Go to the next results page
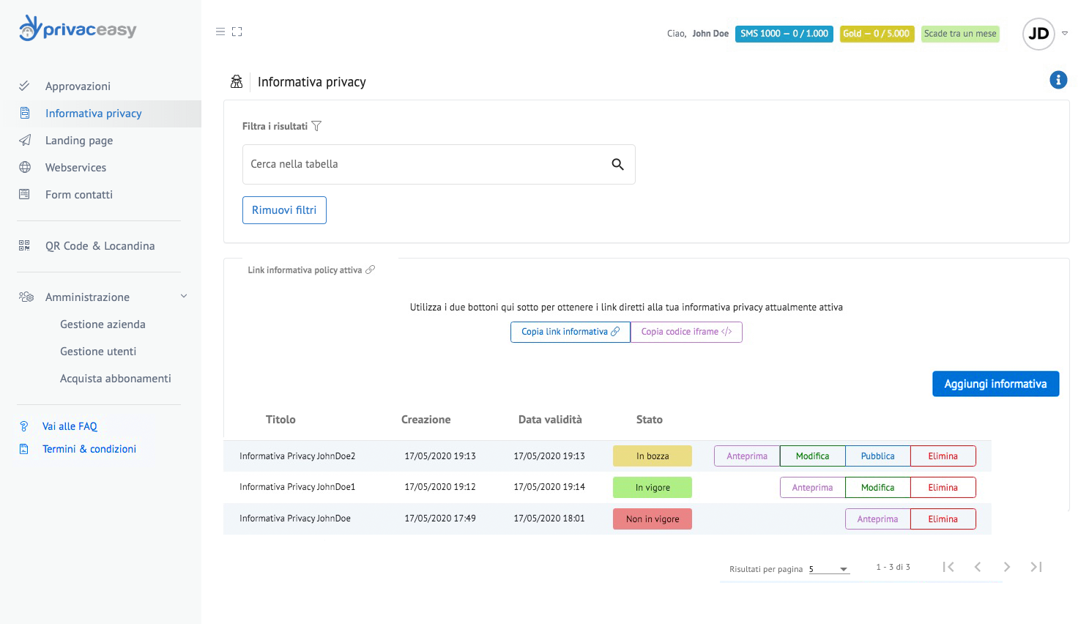This screenshot has height=624, width=1089. 1006,567
